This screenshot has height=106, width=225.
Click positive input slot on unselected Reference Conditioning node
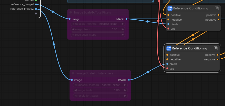(168, 15)
